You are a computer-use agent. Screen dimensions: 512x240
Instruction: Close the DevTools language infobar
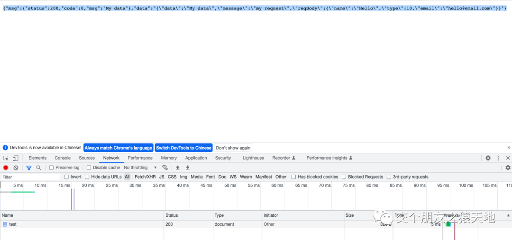tap(508, 148)
